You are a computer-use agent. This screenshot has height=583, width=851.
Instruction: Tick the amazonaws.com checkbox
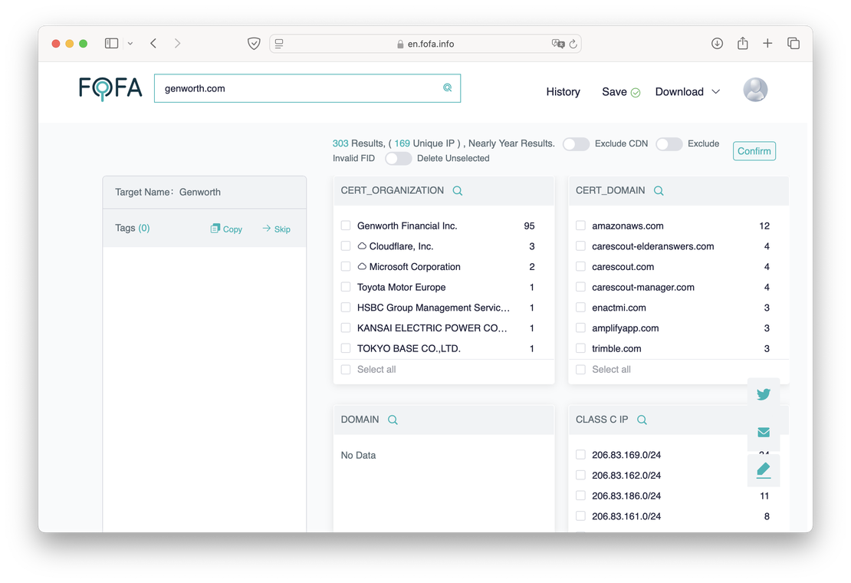tap(580, 226)
